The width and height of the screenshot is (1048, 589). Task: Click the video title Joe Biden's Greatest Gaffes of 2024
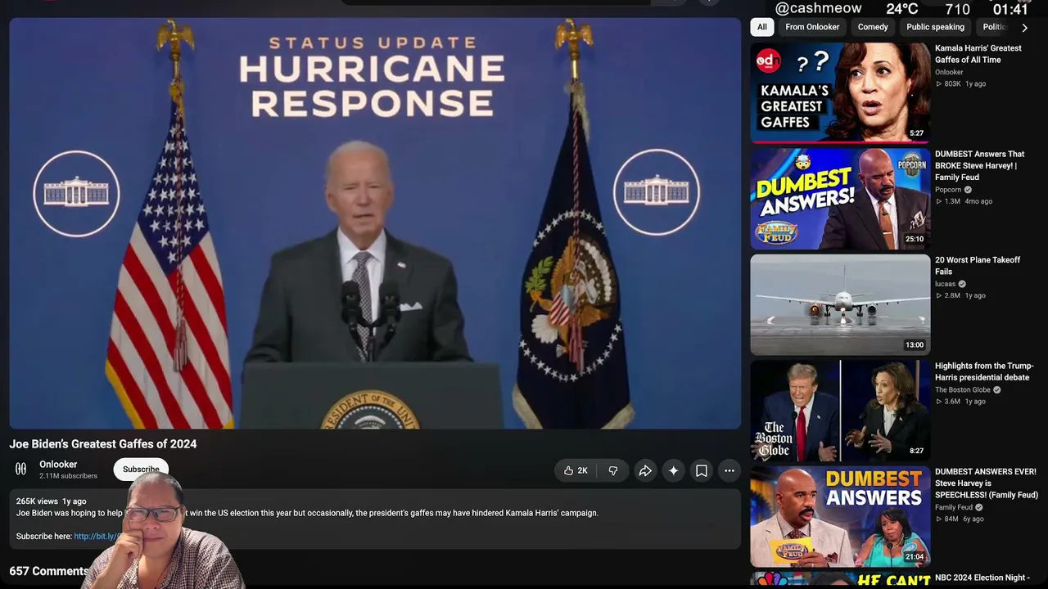[103, 444]
